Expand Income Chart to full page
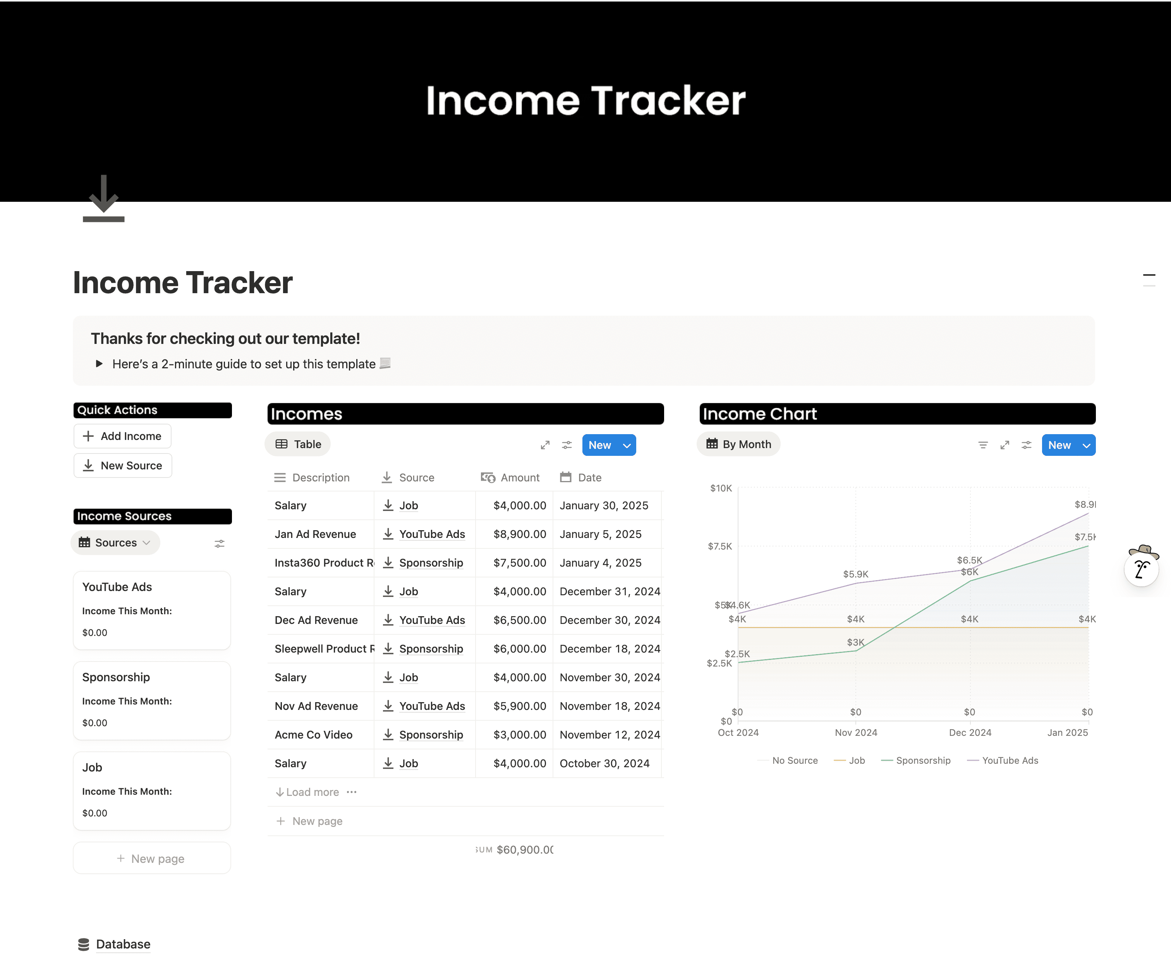Screen dimensions: 1171x969 (x=1004, y=445)
